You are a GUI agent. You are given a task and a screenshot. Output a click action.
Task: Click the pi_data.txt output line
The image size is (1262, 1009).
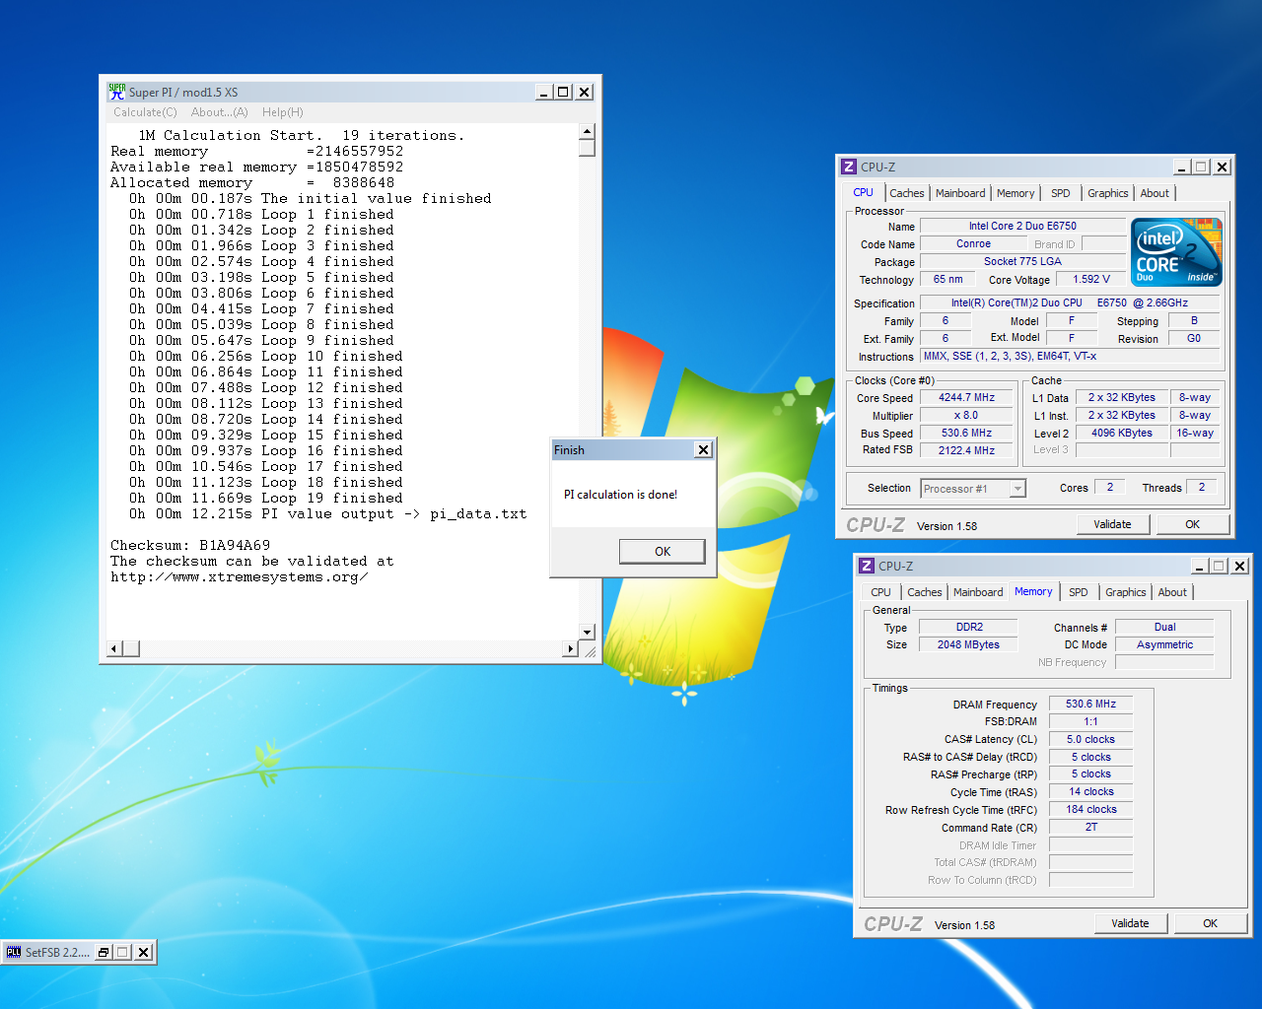327,513
